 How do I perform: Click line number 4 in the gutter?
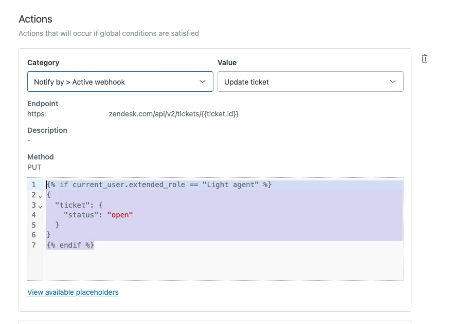click(x=33, y=215)
